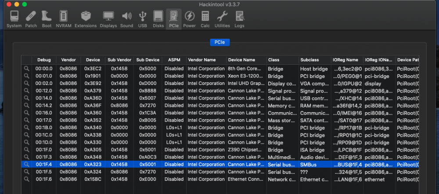Open the Calc toolbar section
The width and height of the screenshot is (439, 194).
pos(205,19)
